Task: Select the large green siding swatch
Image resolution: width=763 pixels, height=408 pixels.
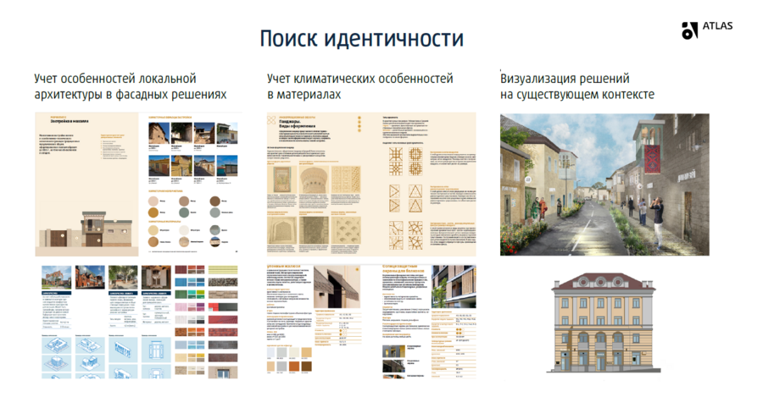Action: coord(181,295)
